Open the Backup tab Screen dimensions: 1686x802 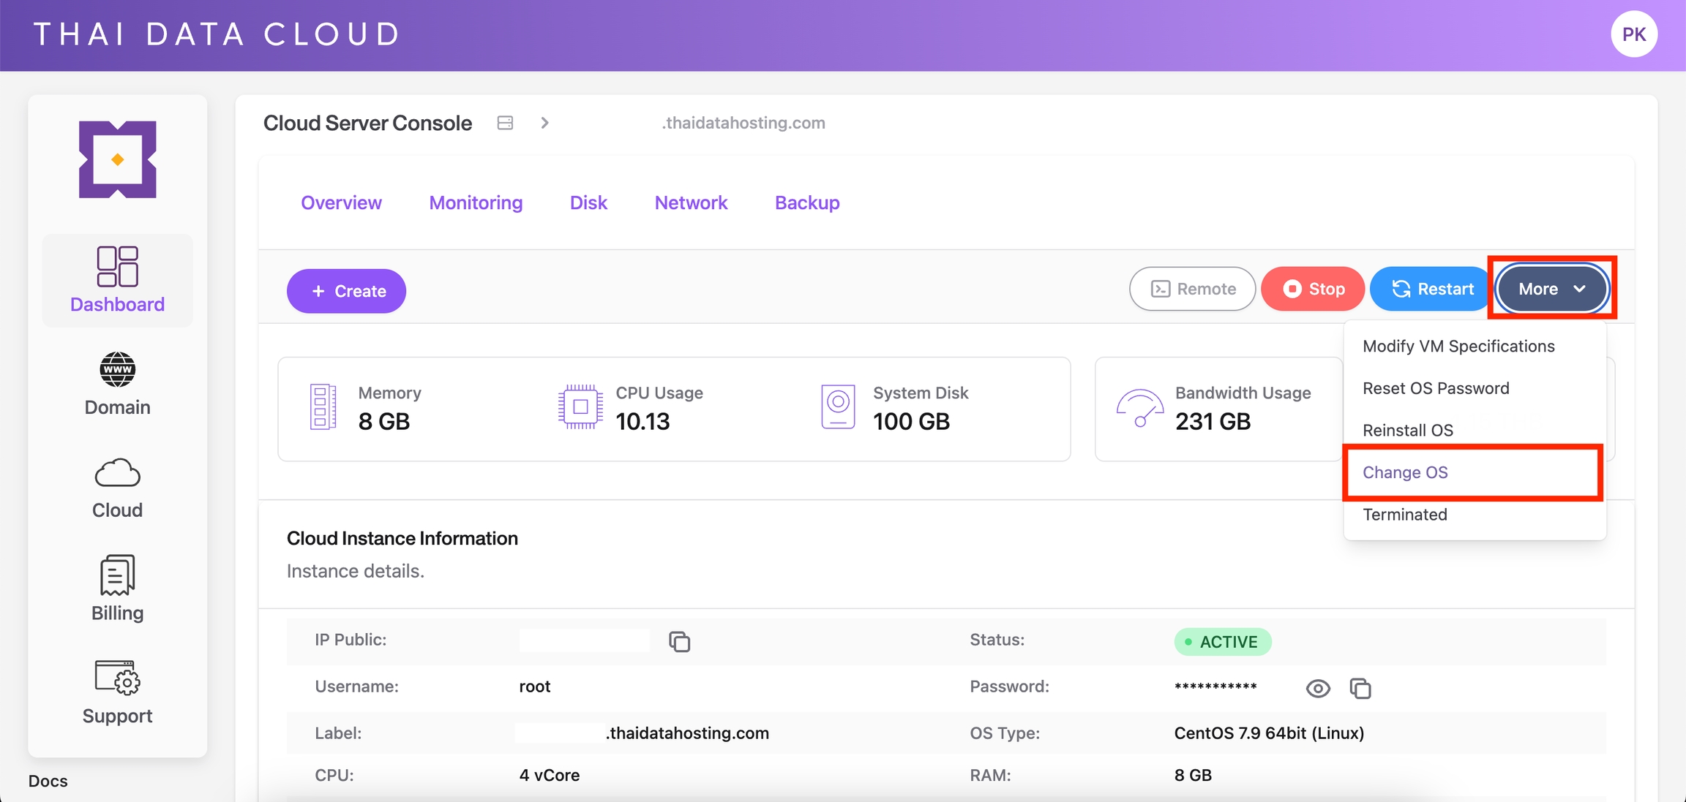807,203
